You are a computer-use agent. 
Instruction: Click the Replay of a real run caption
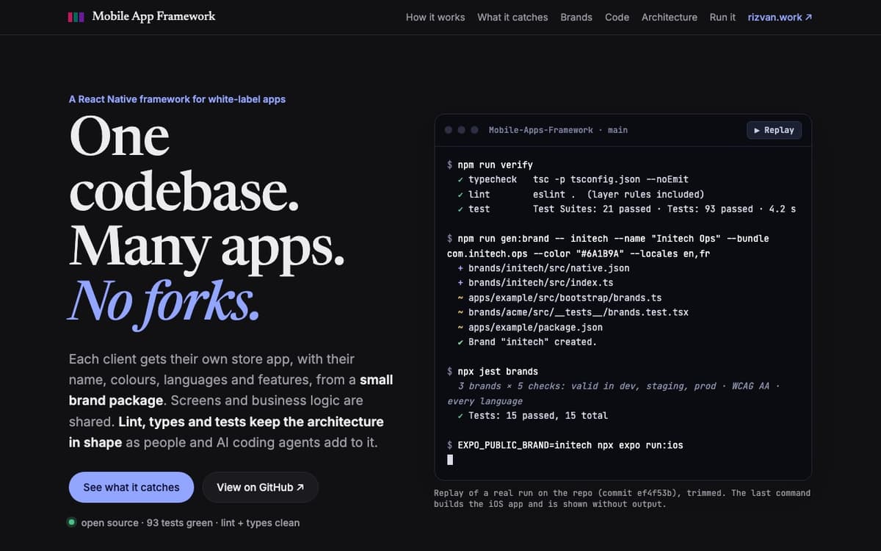coord(623,498)
